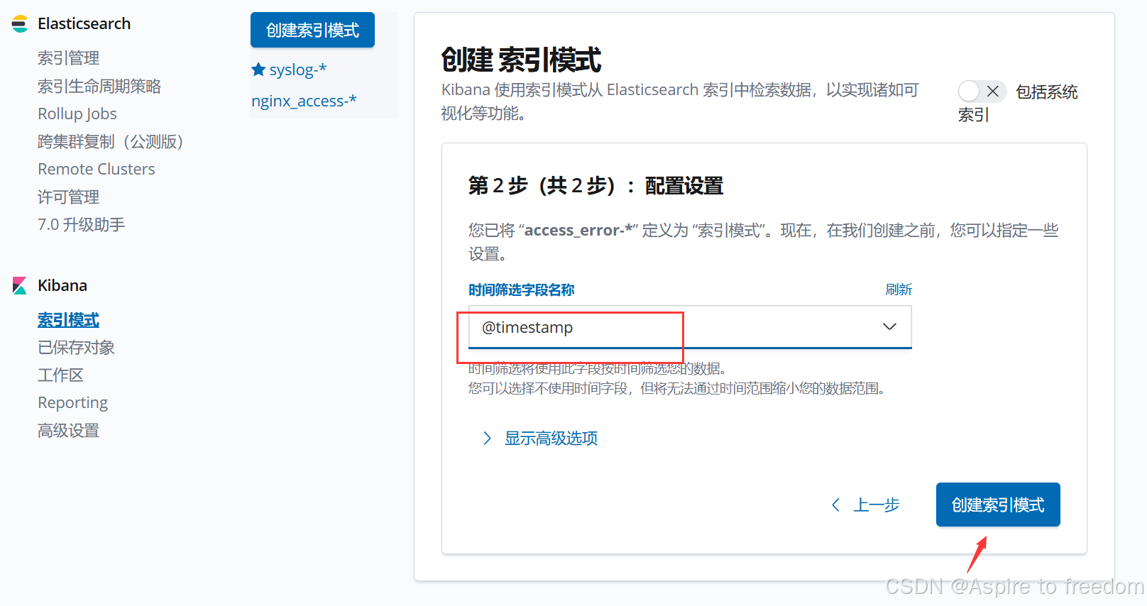The width and height of the screenshot is (1147, 606).
Task: Select 索引模式 under Kibana
Action: [x=68, y=320]
